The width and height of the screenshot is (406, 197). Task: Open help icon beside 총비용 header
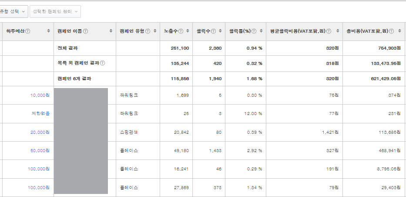pyautogui.click(x=392, y=31)
